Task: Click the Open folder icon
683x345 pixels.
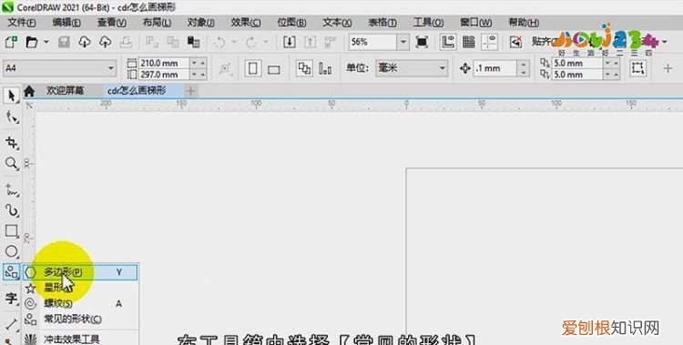Action: 32,42
